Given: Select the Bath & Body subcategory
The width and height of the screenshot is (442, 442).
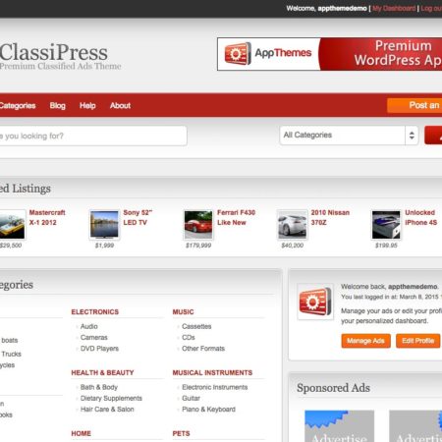Looking at the screenshot, I should pyautogui.click(x=99, y=387).
